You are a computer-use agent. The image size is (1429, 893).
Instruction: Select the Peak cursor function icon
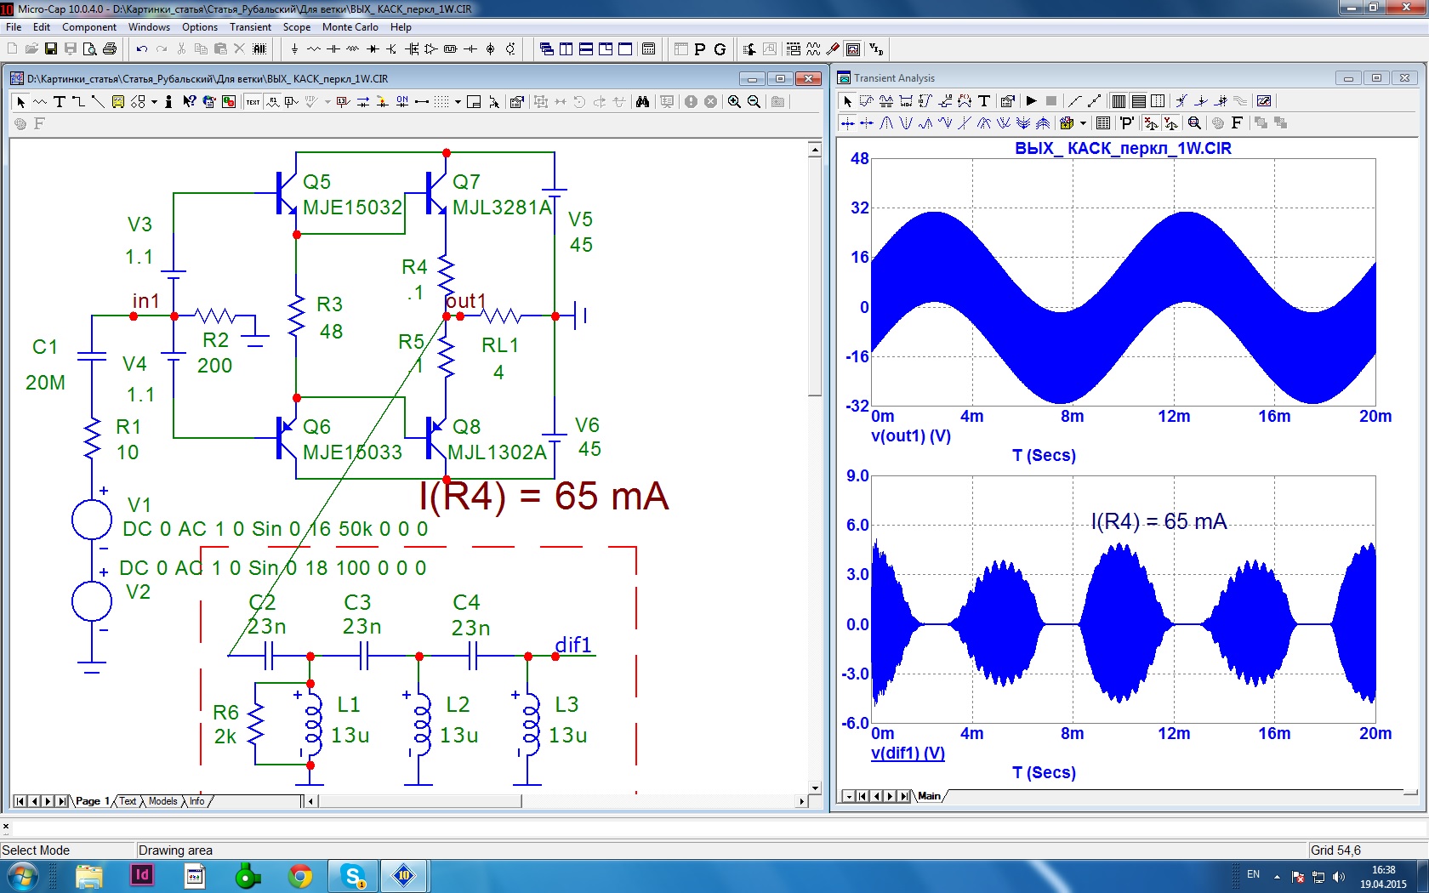[x=886, y=123]
